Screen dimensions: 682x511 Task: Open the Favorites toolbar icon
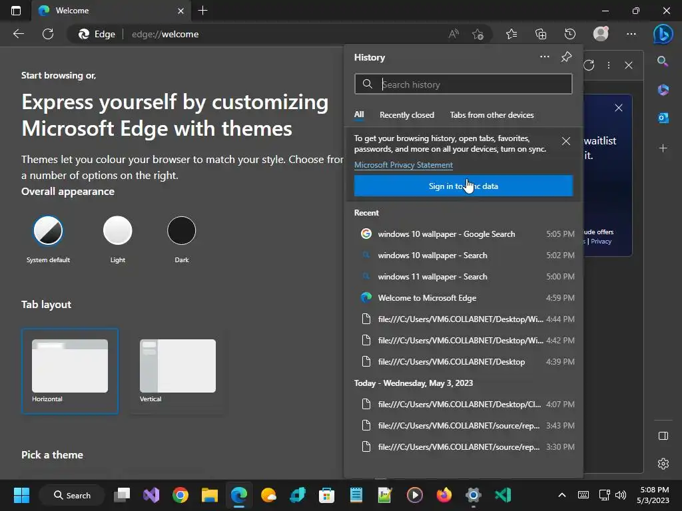(x=511, y=34)
